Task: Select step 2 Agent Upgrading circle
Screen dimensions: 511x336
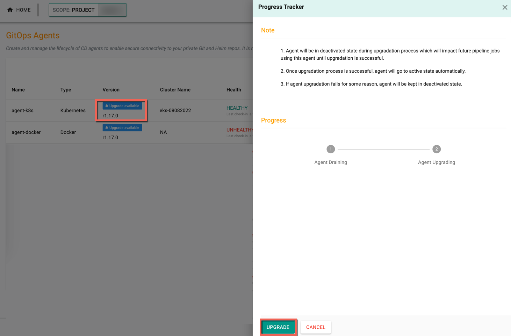Action: click(x=437, y=149)
